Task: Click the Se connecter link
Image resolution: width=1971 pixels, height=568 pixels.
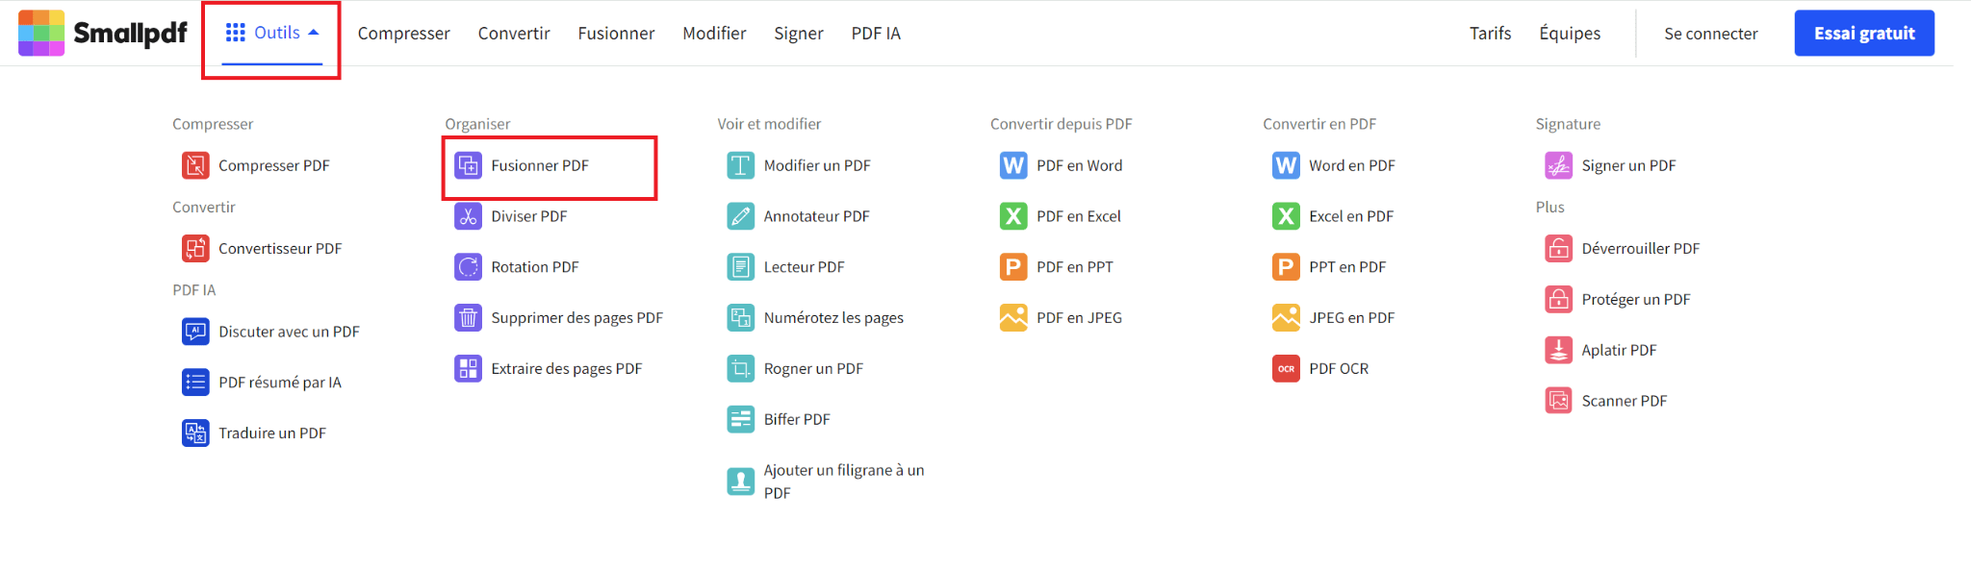Action: click(x=1710, y=34)
